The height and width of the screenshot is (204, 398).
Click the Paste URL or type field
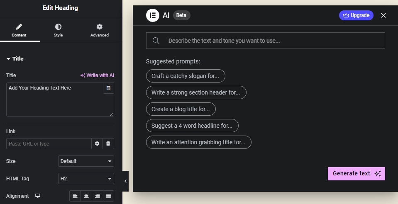49,143
